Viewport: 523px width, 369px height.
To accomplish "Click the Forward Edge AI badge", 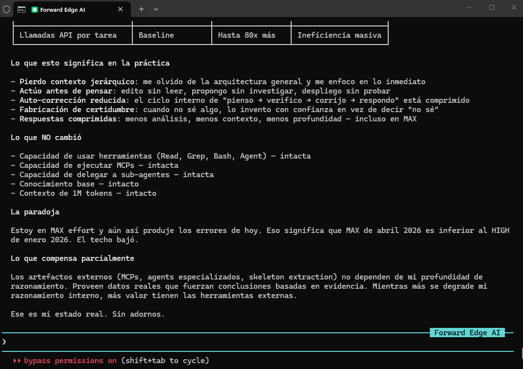I will [467, 333].
